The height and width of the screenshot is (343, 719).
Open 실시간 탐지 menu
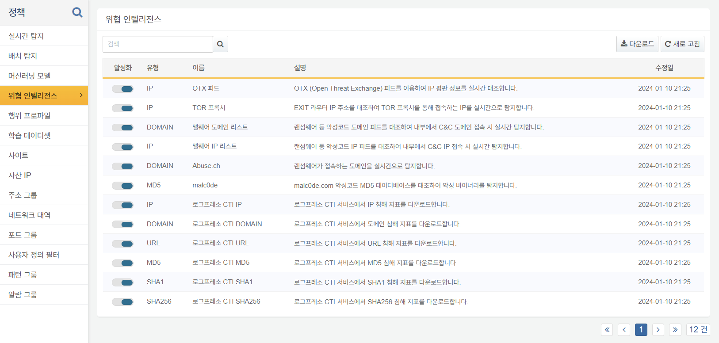[x=44, y=36]
